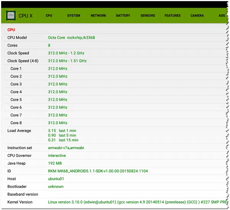Switch to the SYSTEM tab
230x210 pixels.
click(x=73, y=16)
